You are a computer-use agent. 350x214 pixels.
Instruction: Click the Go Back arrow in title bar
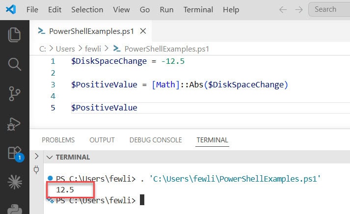(x=283, y=10)
